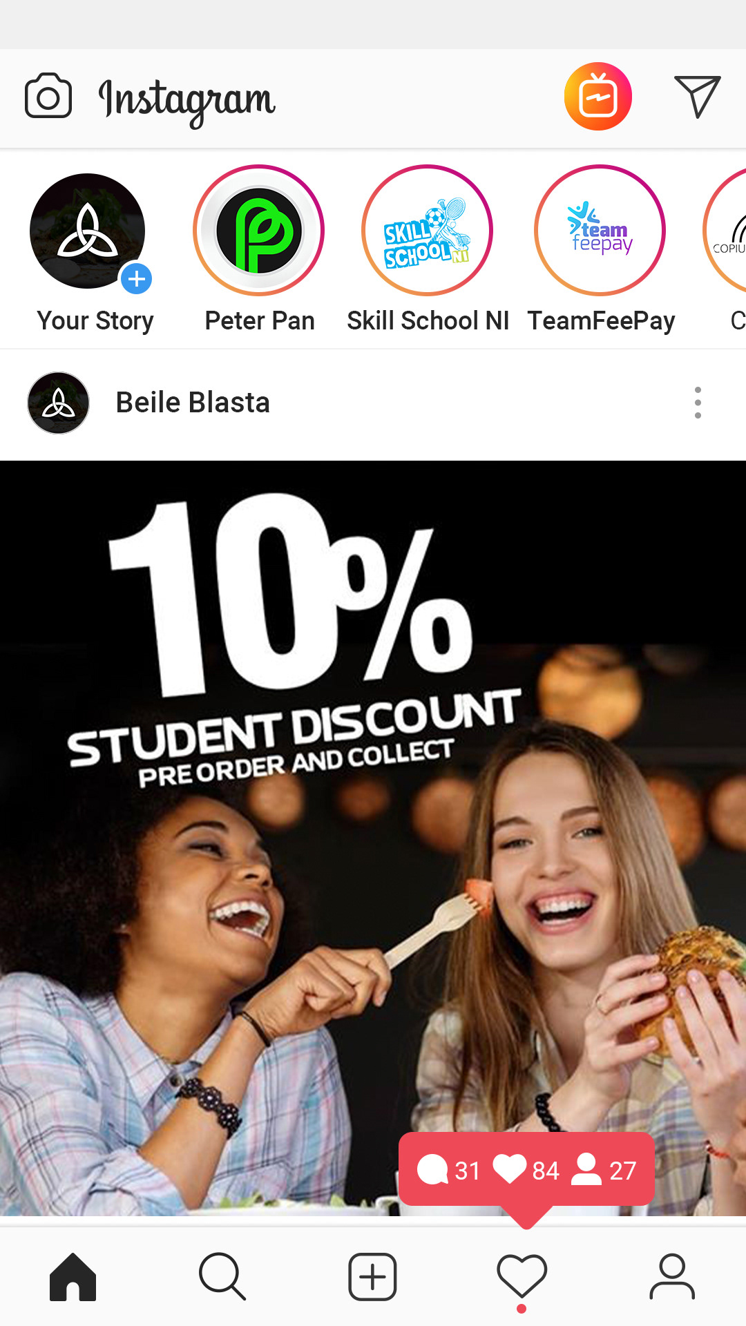
Task: View Skill School NI story
Action: click(428, 231)
